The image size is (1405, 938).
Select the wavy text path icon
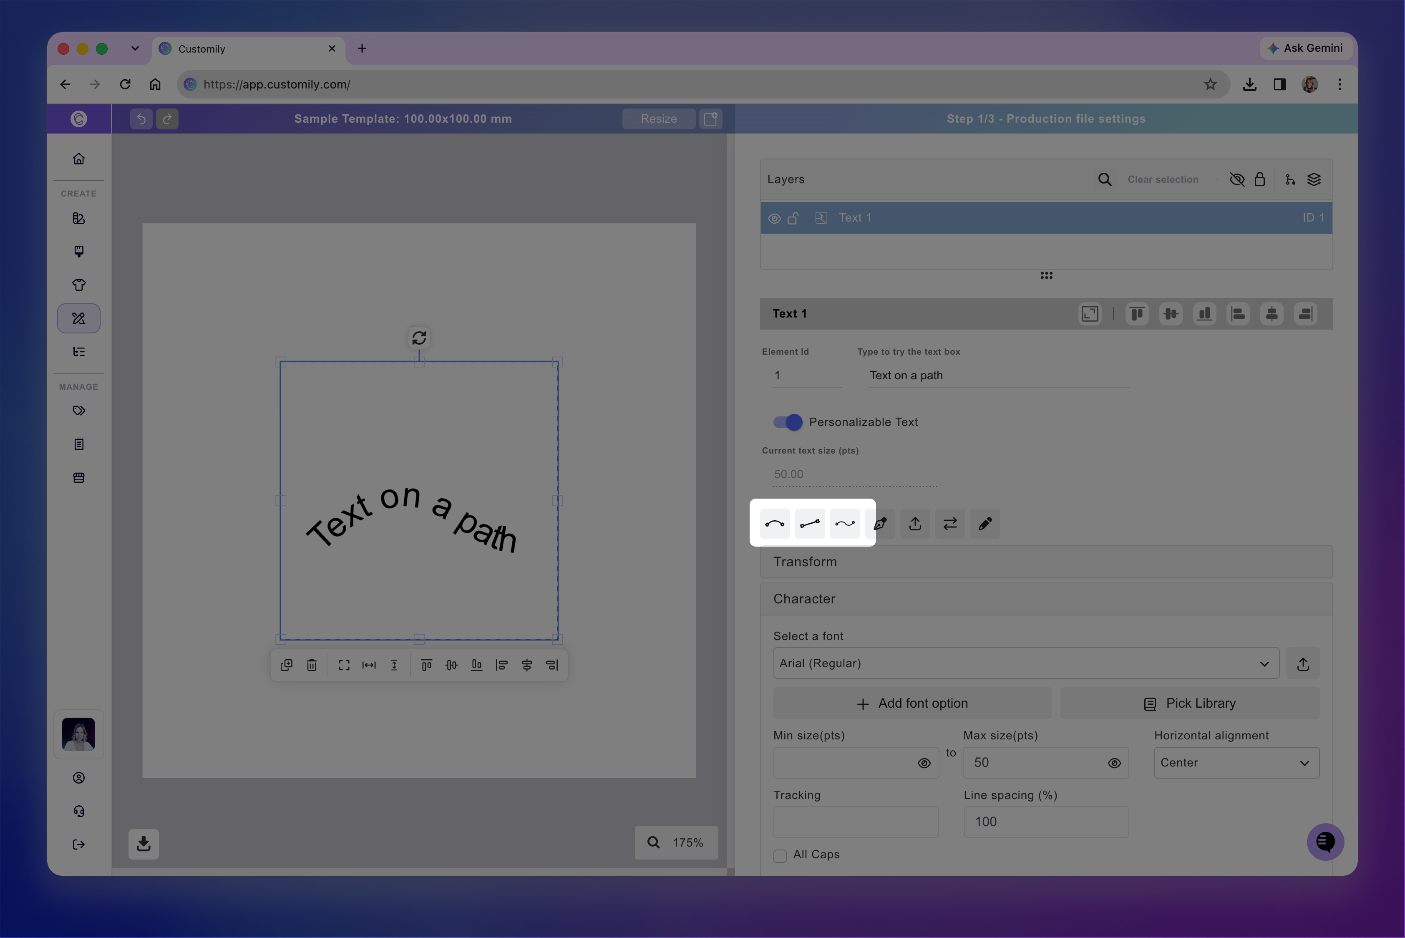click(845, 524)
